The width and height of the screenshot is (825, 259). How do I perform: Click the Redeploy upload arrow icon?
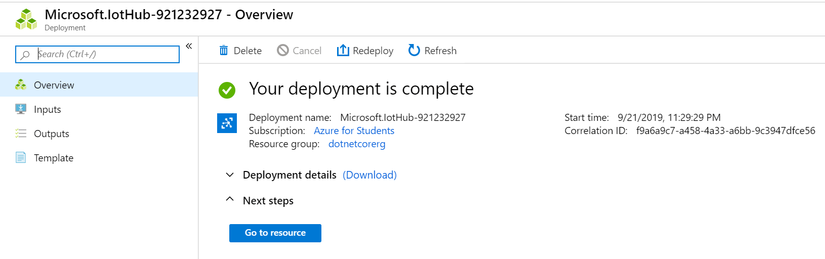coord(343,50)
